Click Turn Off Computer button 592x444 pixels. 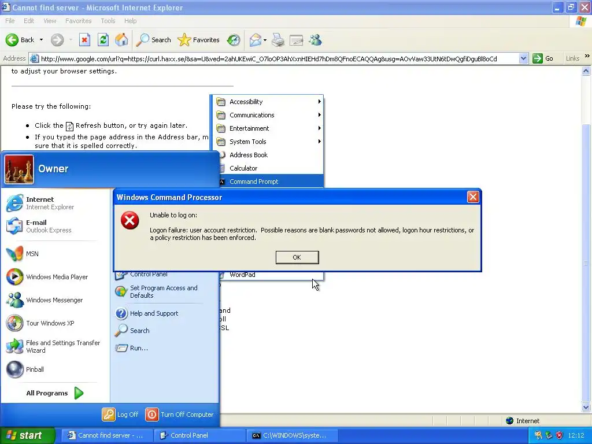179,415
